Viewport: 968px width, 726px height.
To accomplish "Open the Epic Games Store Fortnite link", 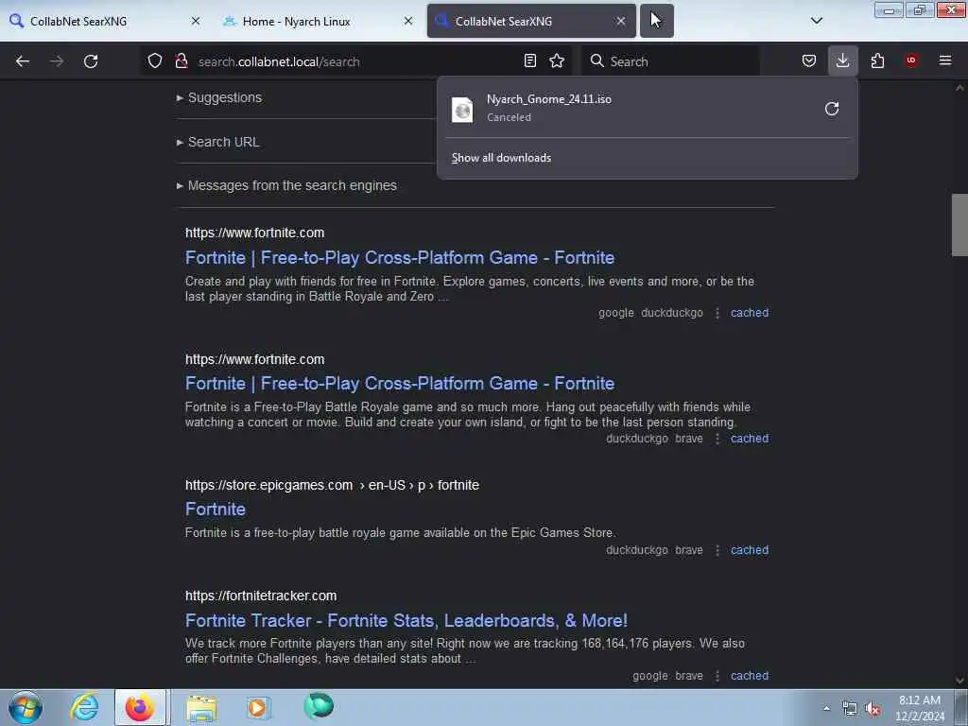I will pos(216,510).
